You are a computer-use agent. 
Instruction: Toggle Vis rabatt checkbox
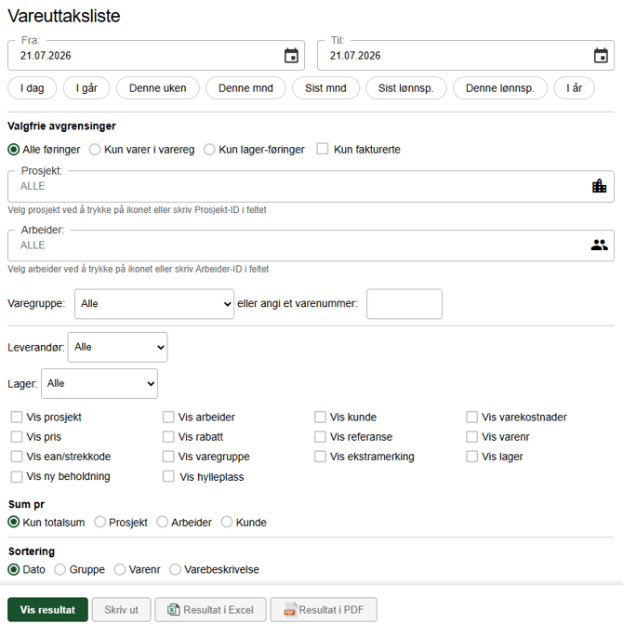click(168, 436)
